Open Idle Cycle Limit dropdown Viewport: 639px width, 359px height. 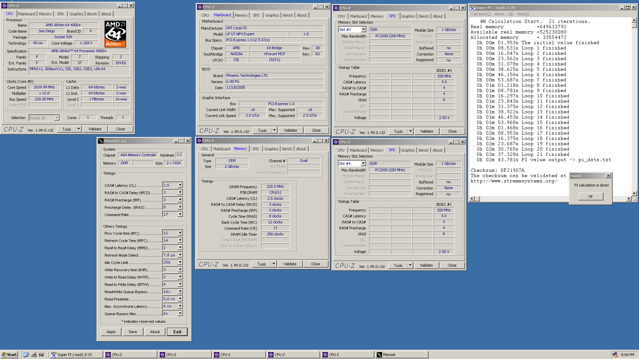180,262
